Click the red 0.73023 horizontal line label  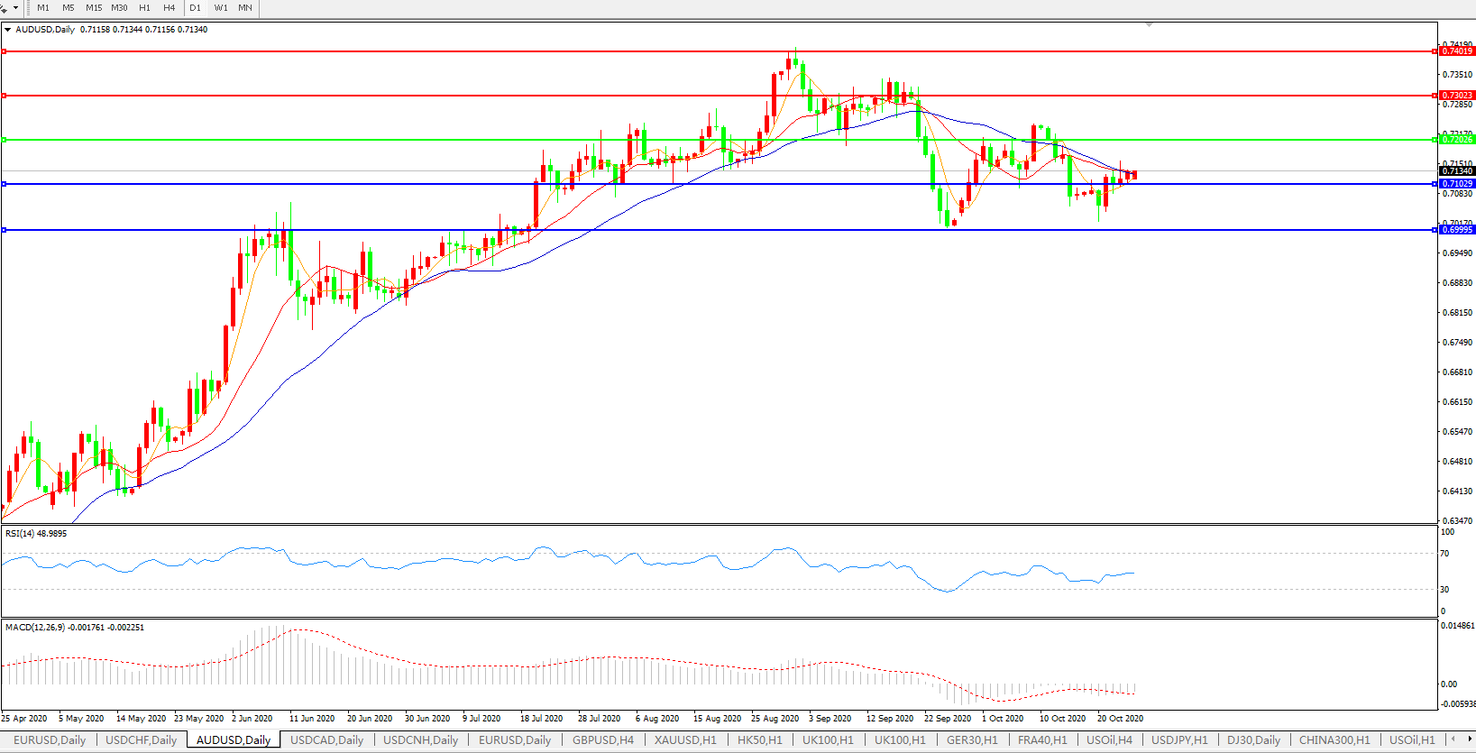[x=1456, y=96]
